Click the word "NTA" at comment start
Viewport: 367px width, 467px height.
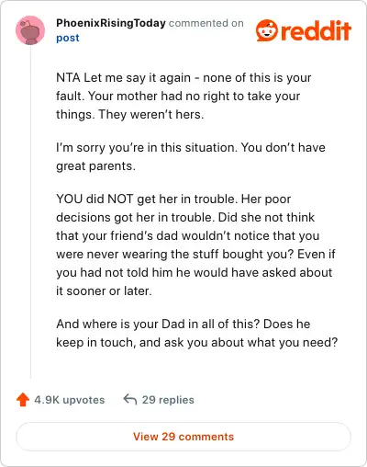click(x=68, y=77)
